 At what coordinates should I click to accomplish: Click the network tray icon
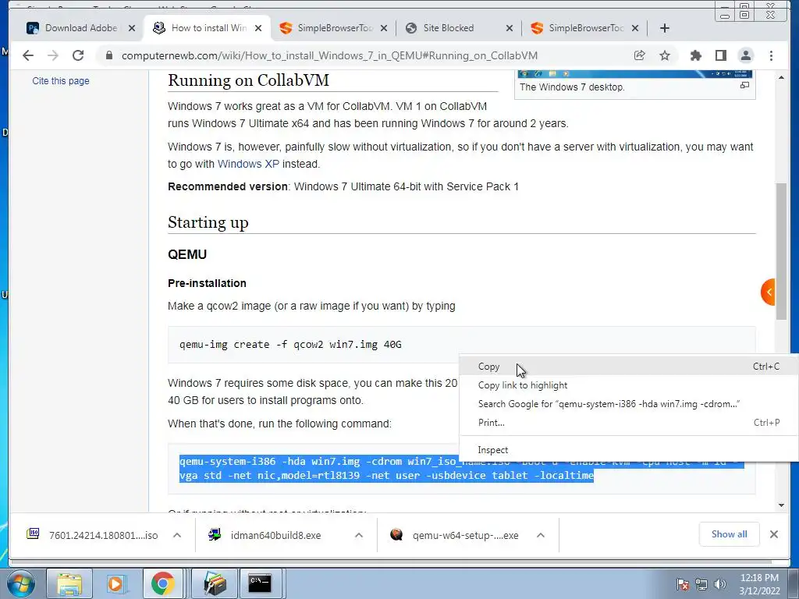coord(701,584)
